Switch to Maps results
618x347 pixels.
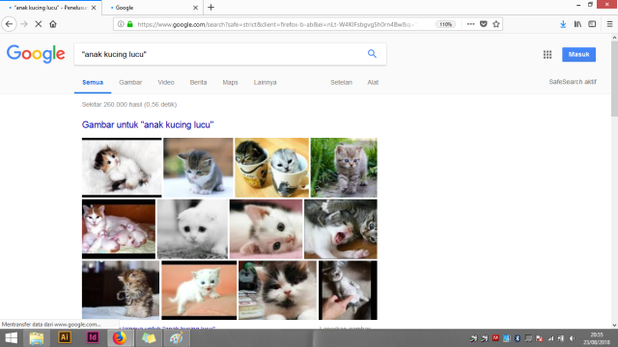[230, 83]
